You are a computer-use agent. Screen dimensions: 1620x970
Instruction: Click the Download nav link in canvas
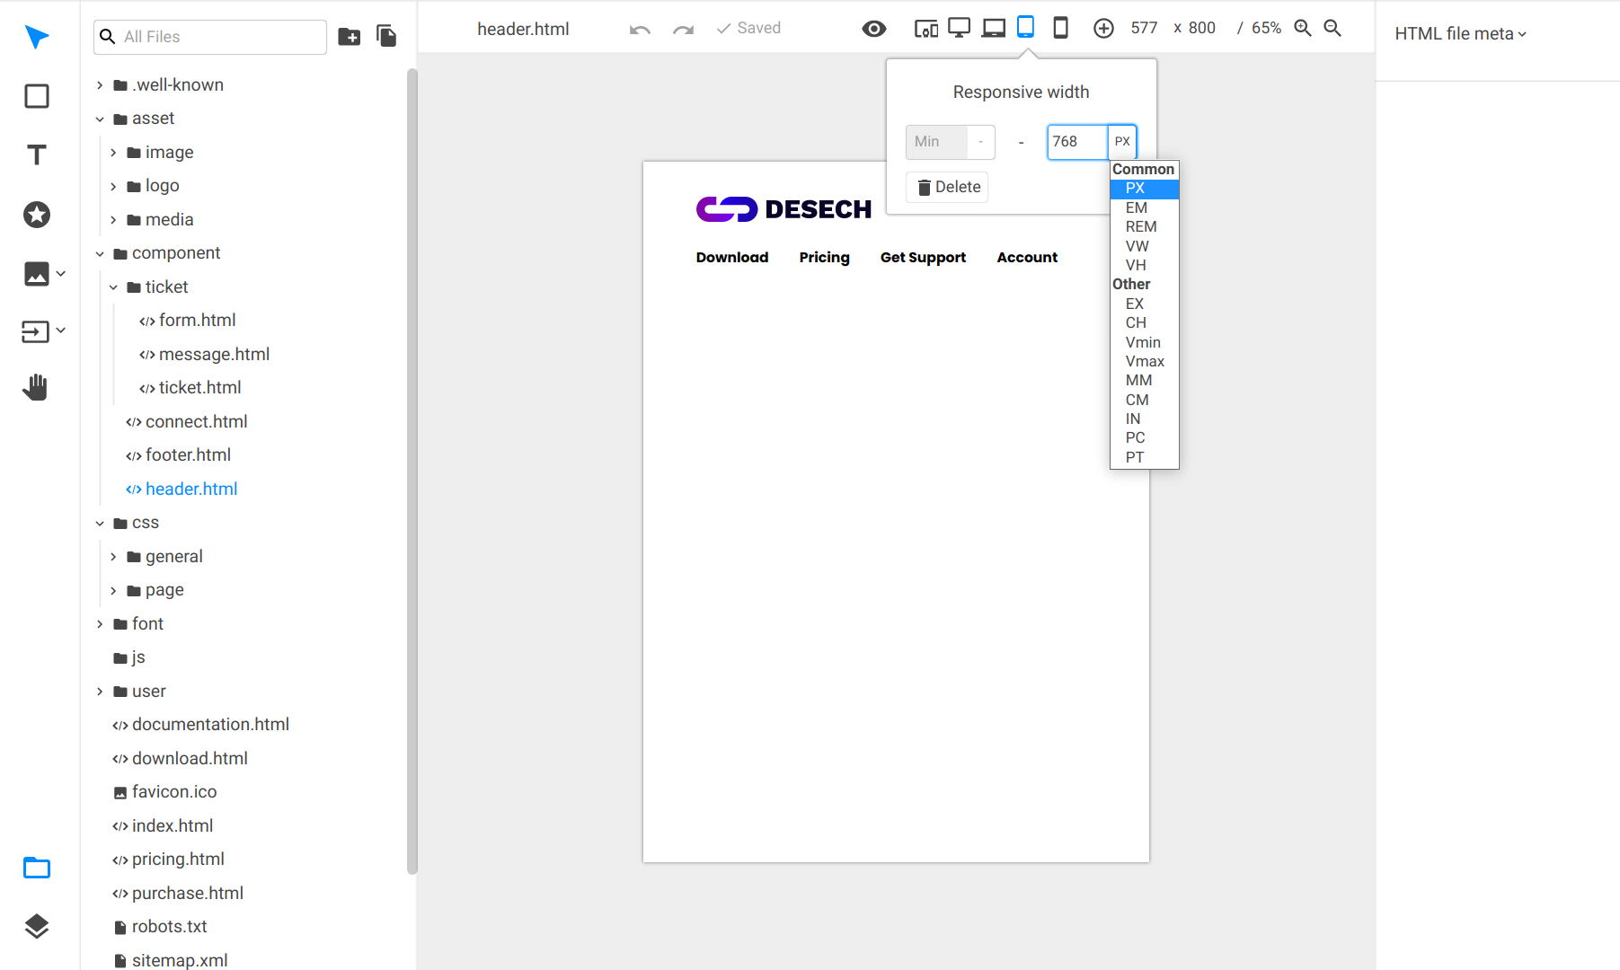coord(732,258)
